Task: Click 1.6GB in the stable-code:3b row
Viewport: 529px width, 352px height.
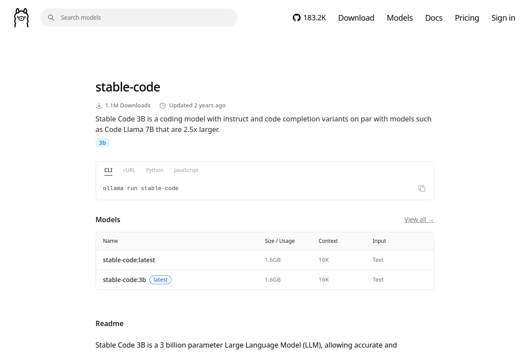Action: tap(272, 280)
